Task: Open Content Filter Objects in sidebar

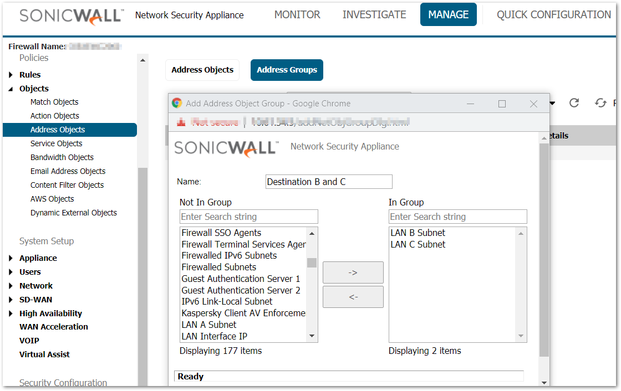Action: click(x=67, y=185)
